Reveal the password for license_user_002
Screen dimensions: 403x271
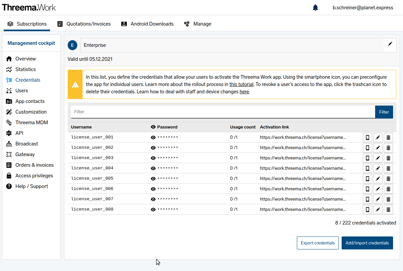[x=153, y=147]
